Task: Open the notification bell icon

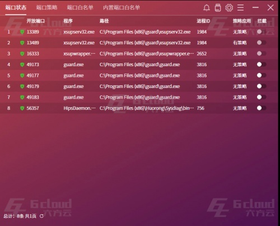Action: pos(207,8)
